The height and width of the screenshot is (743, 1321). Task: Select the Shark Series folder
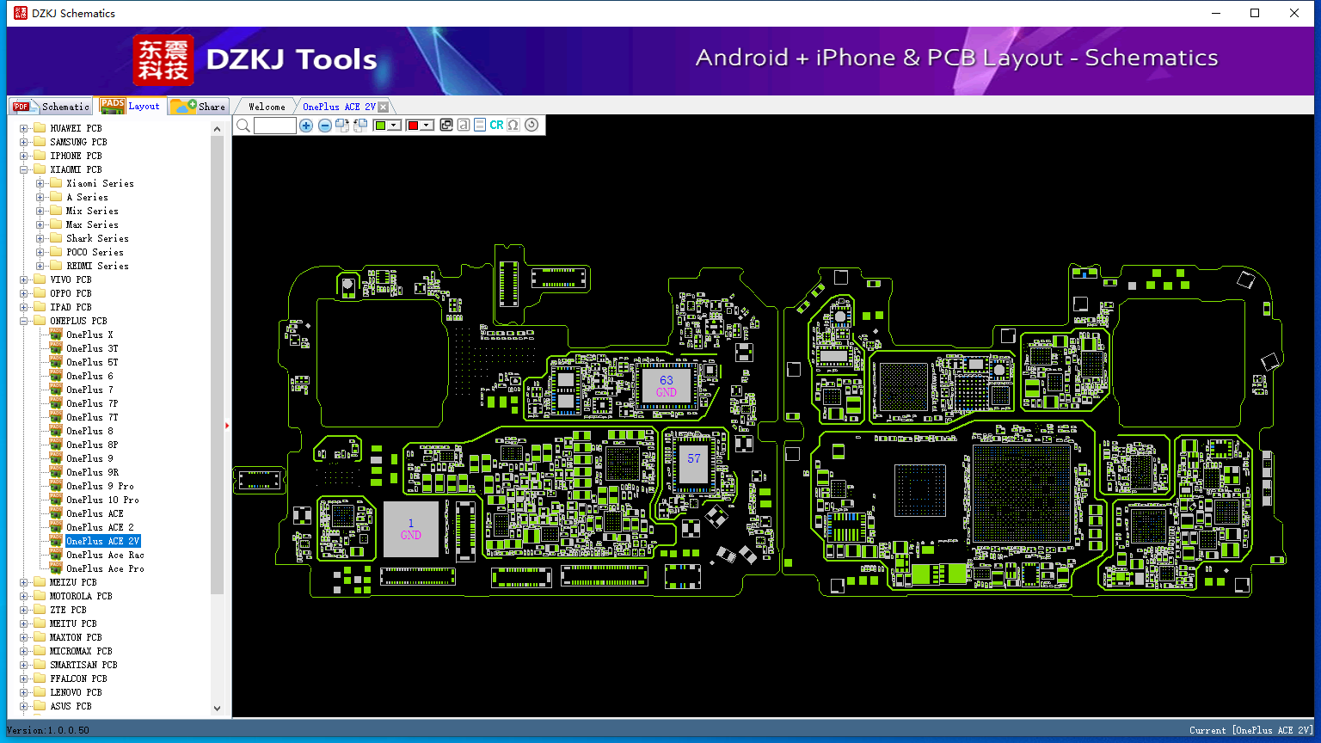pos(97,238)
